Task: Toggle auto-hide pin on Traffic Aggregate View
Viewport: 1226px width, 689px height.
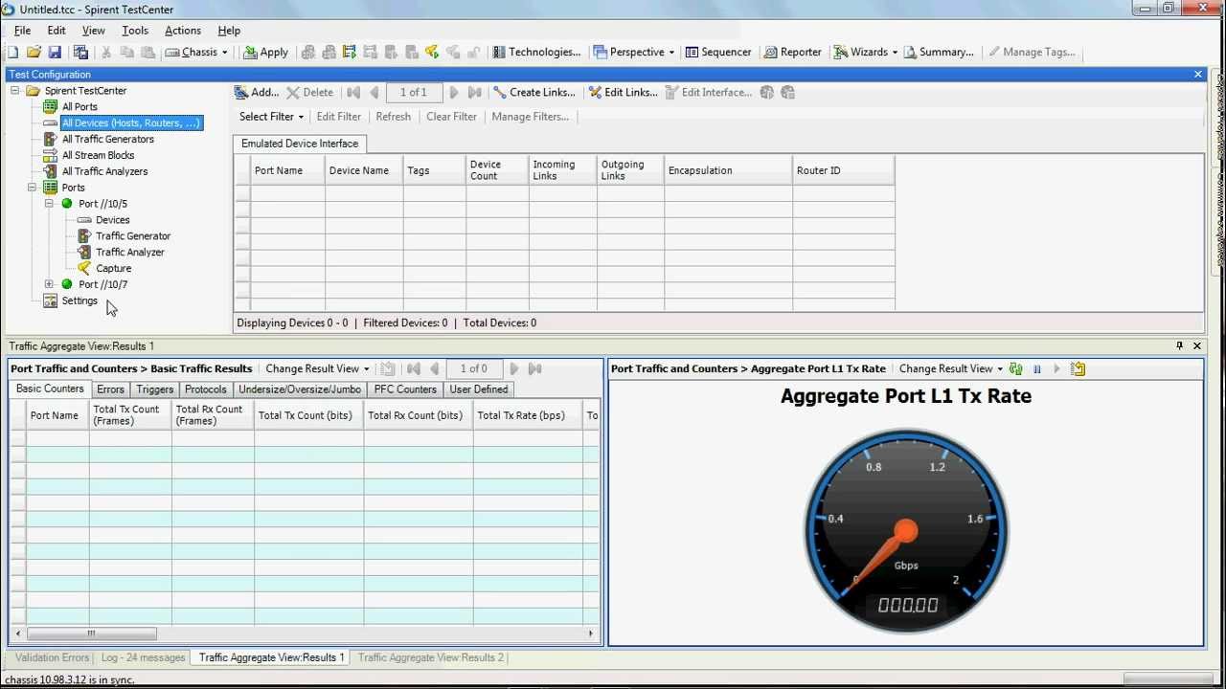Action: point(1179,345)
